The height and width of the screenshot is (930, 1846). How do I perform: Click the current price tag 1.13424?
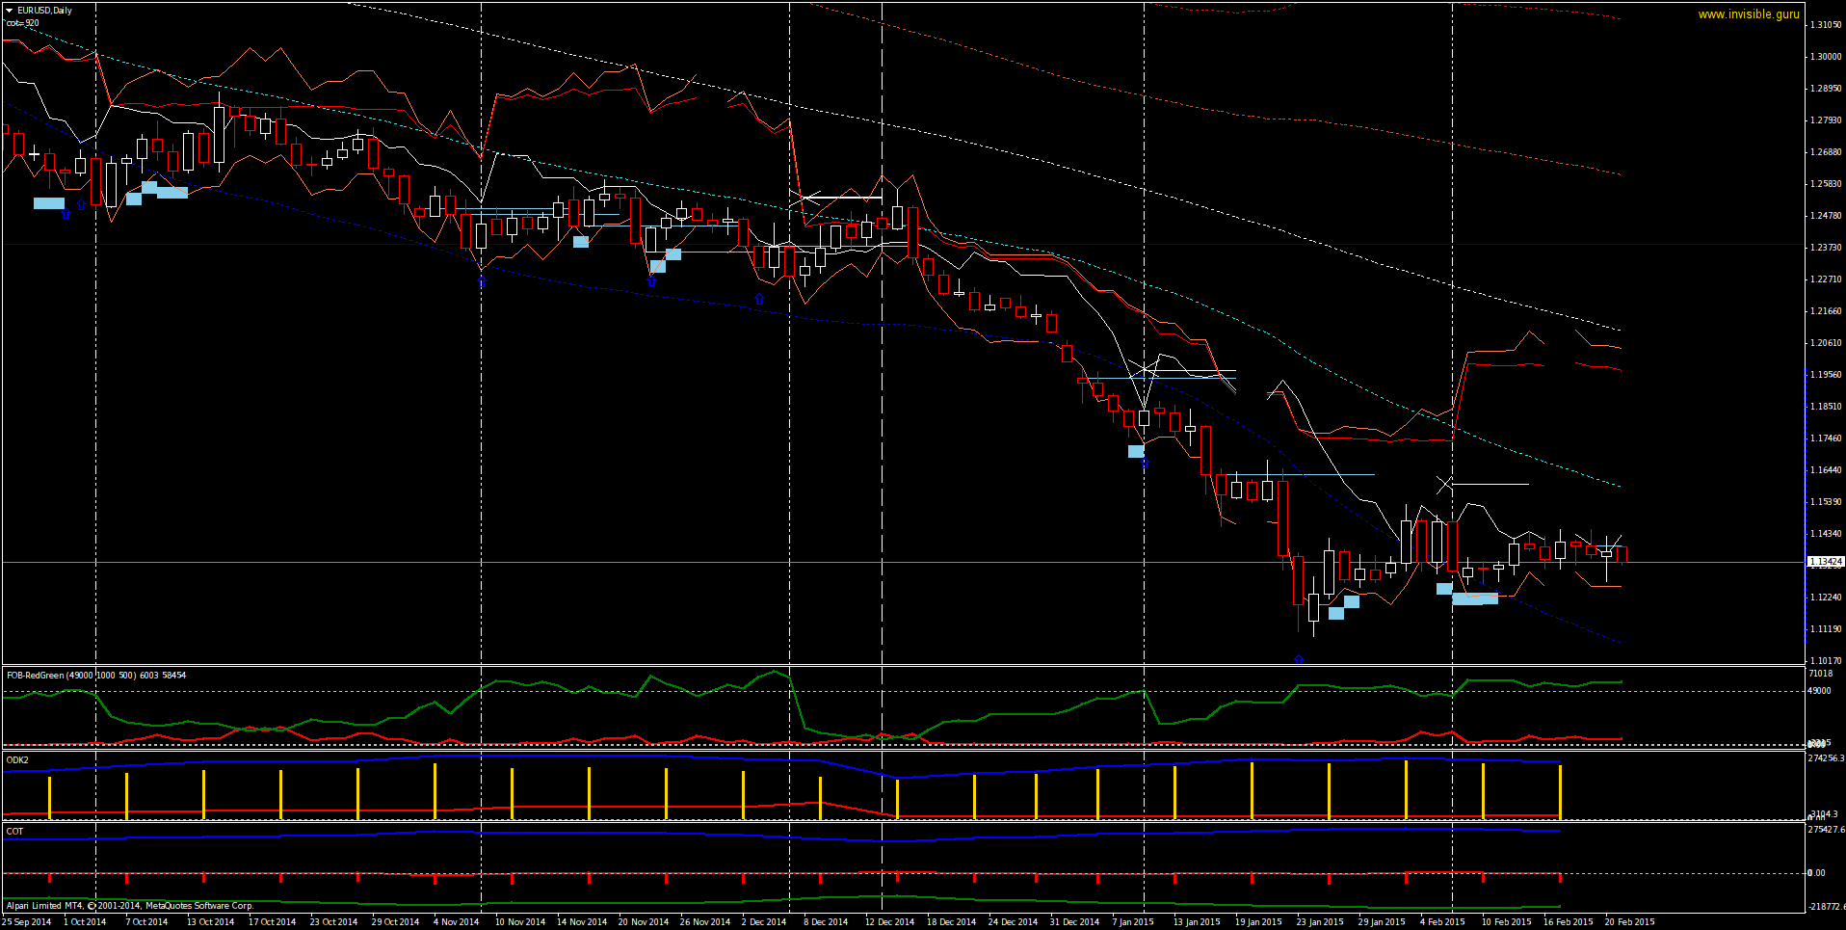click(x=1825, y=562)
